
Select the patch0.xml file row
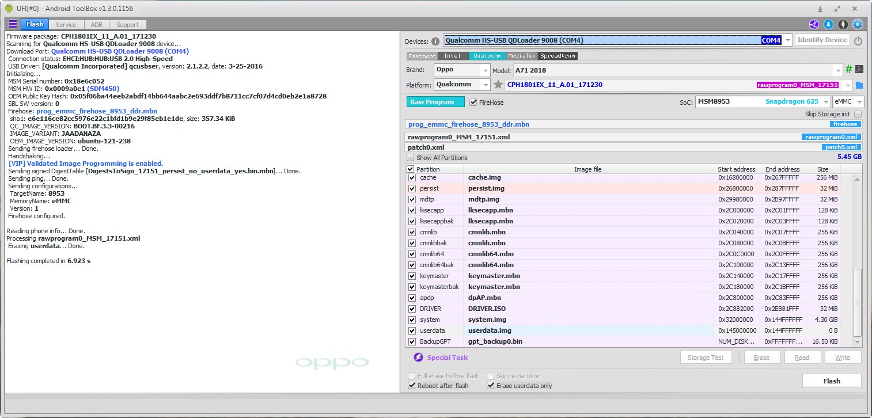click(x=634, y=147)
